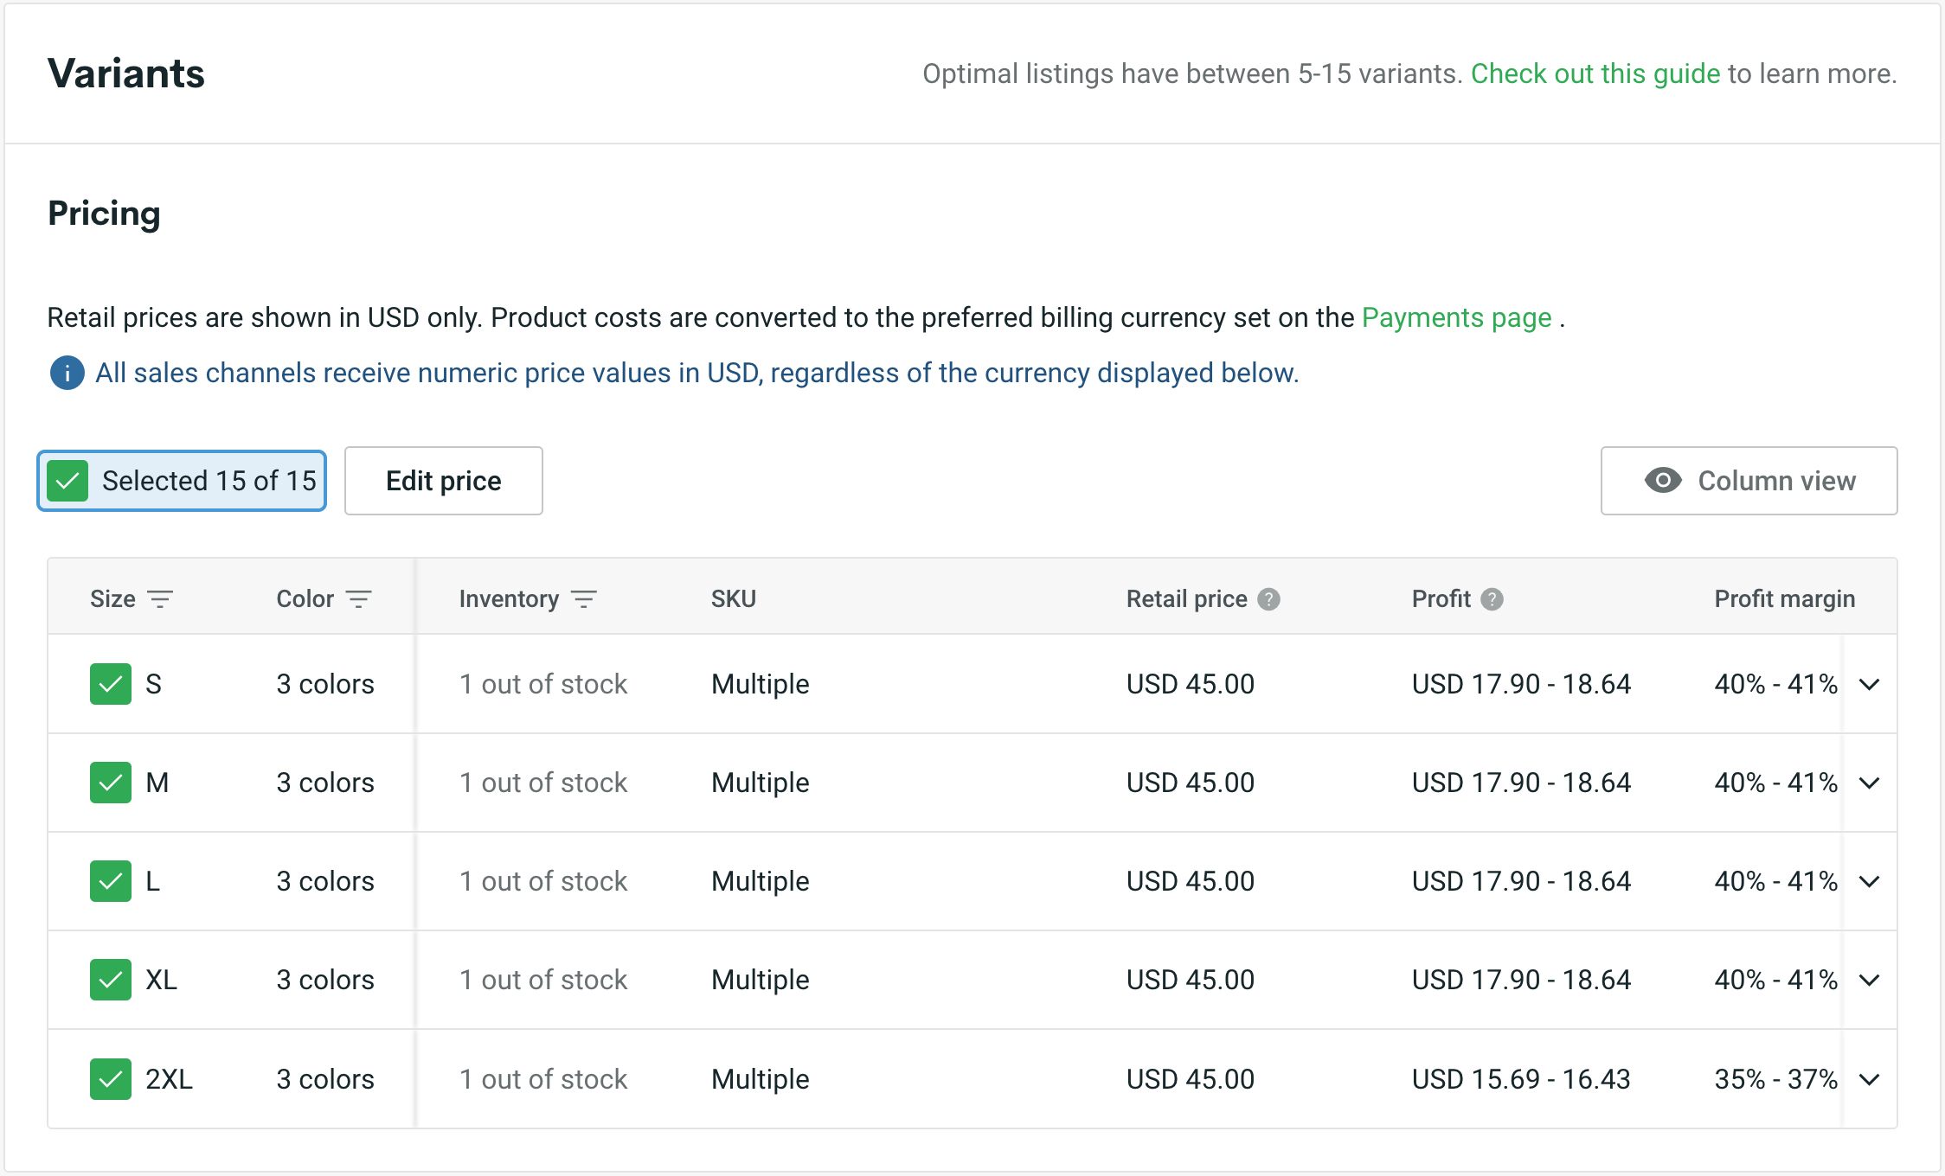The height and width of the screenshot is (1176, 1945).
Task: Uncheck the size M variant checkbox
Action: pyautogui.click(x=111, y=783)
